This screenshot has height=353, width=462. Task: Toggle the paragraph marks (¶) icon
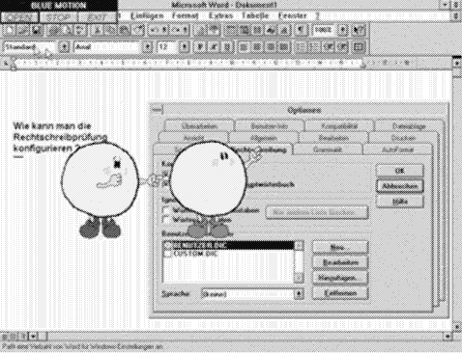click(301, 31)
